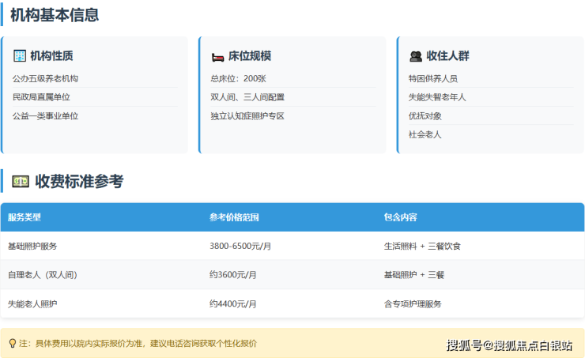Click 总床位：200张 list item
The width and height of the screenshot is (585, 358).
238,78
